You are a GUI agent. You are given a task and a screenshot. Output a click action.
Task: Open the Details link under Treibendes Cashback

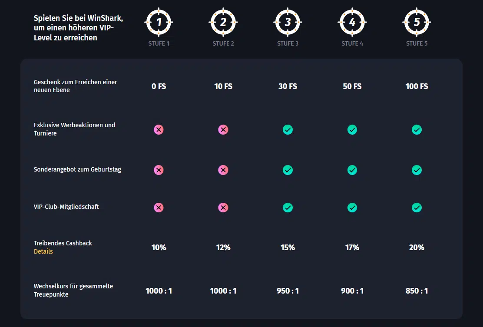43,251
